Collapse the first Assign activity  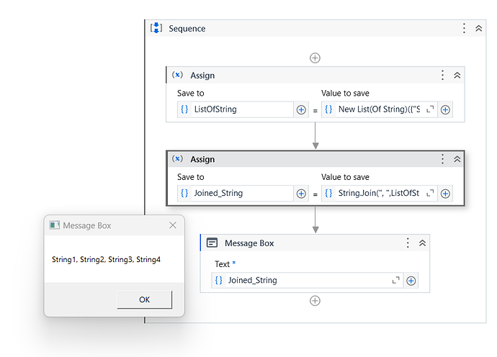point(457,76)
